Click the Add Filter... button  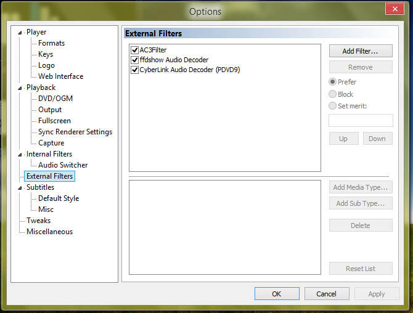360,51
